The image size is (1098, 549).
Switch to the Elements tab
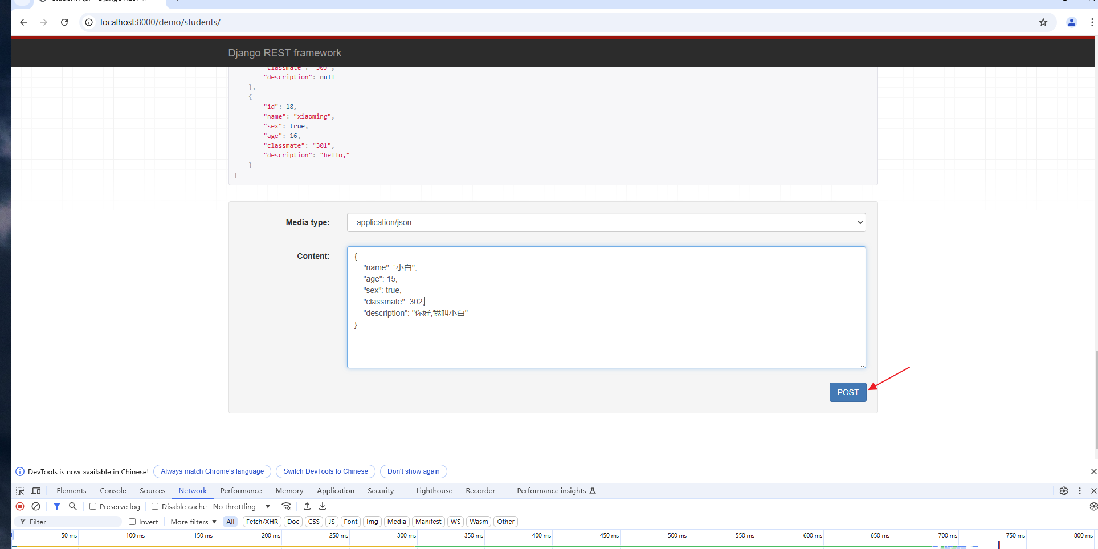coord(71,491)
